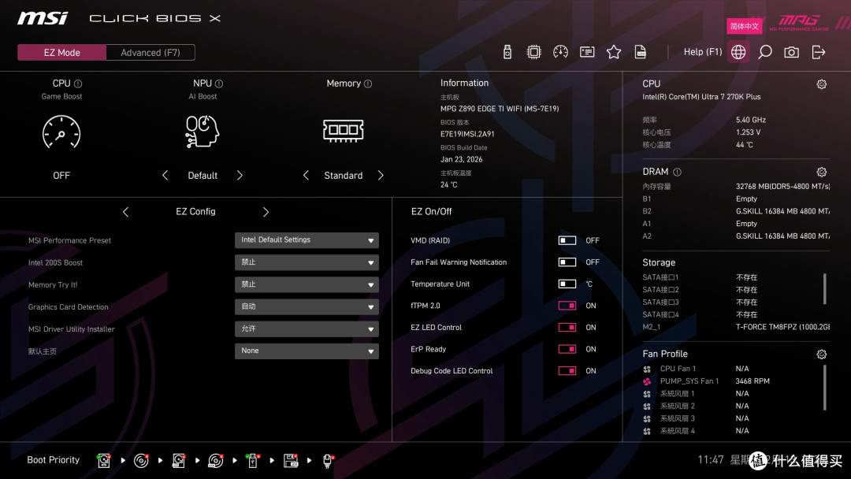Toggle VMD (RAID) switch
The width and height of the screenshot is (851, 479).
coord(567,240)
